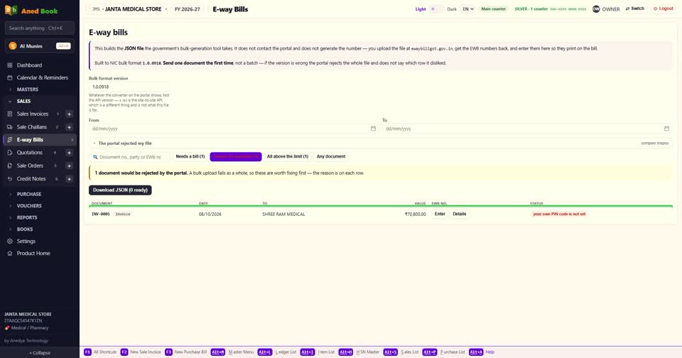Open Details for INV-0001
Screen dimensions: 682x358
[460, 214]
